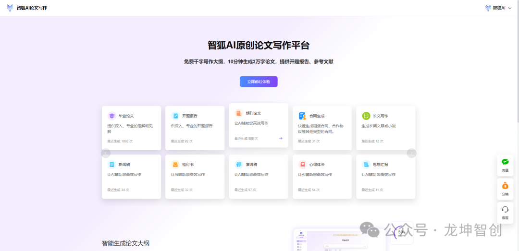Select the 心得体会 card icon
This screenshot has height=251, width=519.
point(303,164)
